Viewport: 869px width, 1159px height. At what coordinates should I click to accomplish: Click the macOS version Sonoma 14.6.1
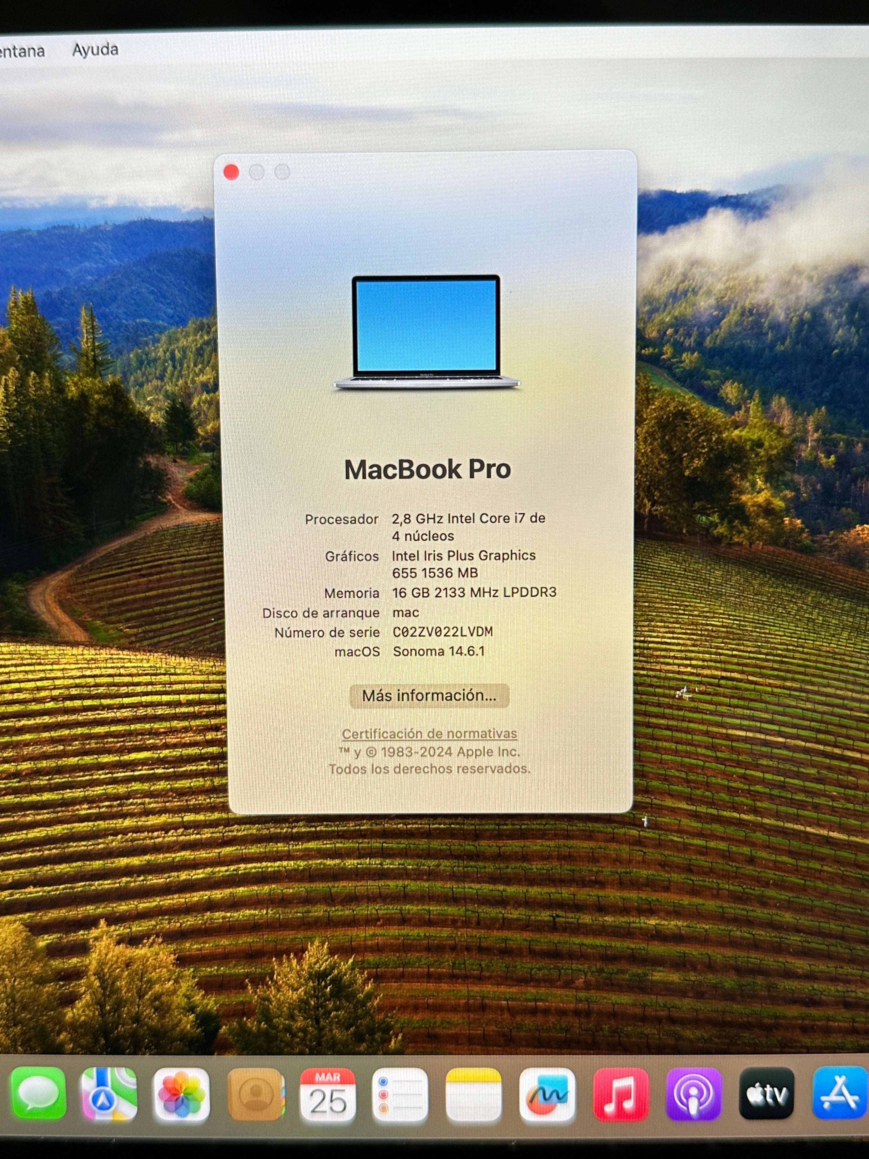[439, 651]
